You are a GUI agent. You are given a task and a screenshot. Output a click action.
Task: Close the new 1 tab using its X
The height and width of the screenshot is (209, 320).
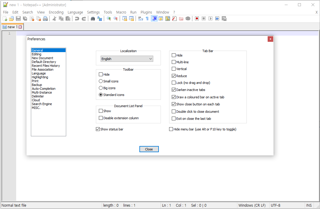20,27
